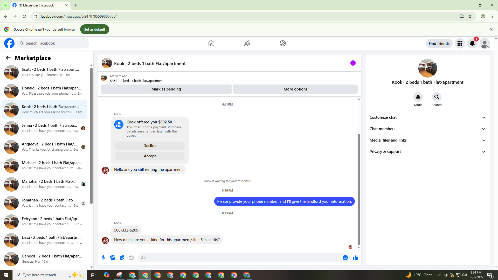Click the Mark as pending button
498x280 pixels.
pos(166,89)
